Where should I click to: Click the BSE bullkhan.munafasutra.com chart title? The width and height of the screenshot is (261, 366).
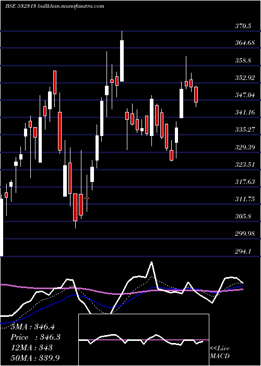click(55, 6)
